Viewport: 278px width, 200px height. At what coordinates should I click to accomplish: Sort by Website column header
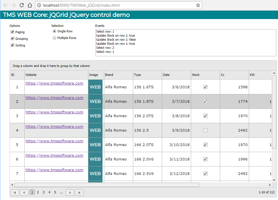click(56, 75)
